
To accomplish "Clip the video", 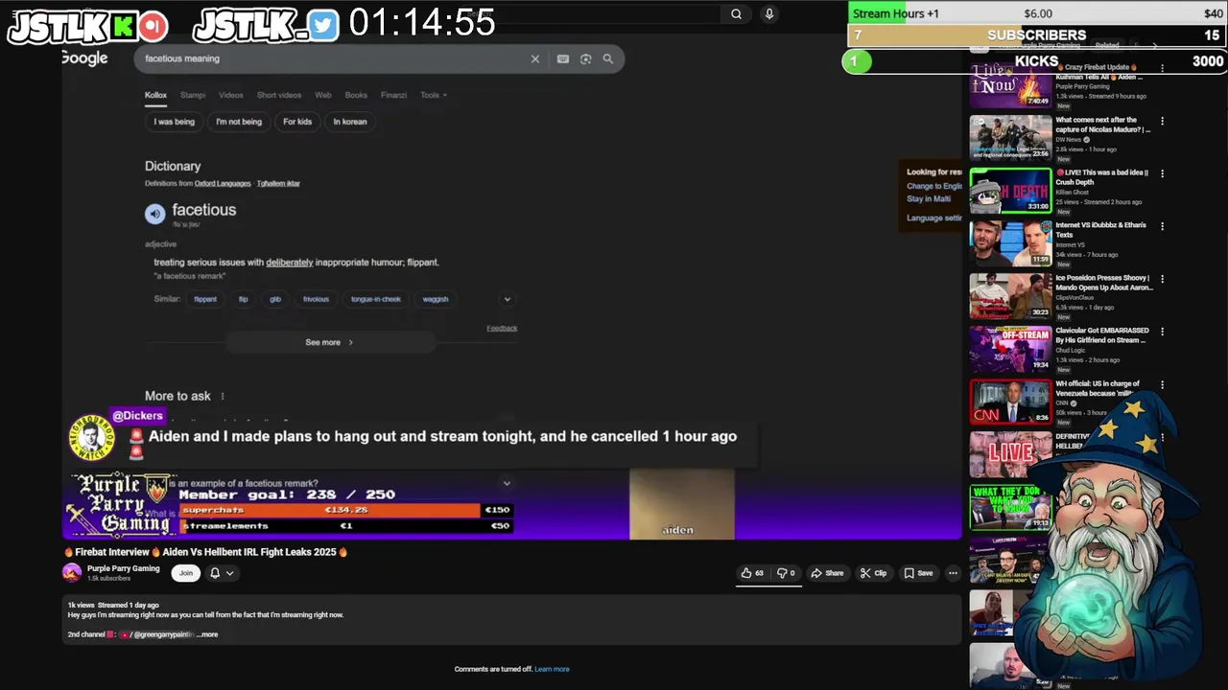I will (873, 573).
